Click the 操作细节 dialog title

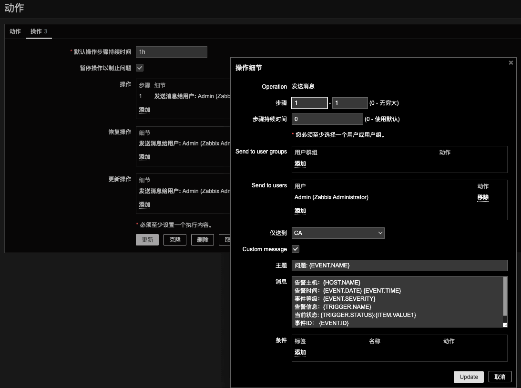point(248,68)
